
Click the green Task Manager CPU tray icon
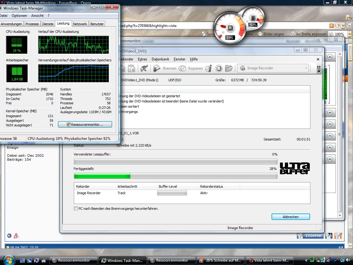(312, 260)
